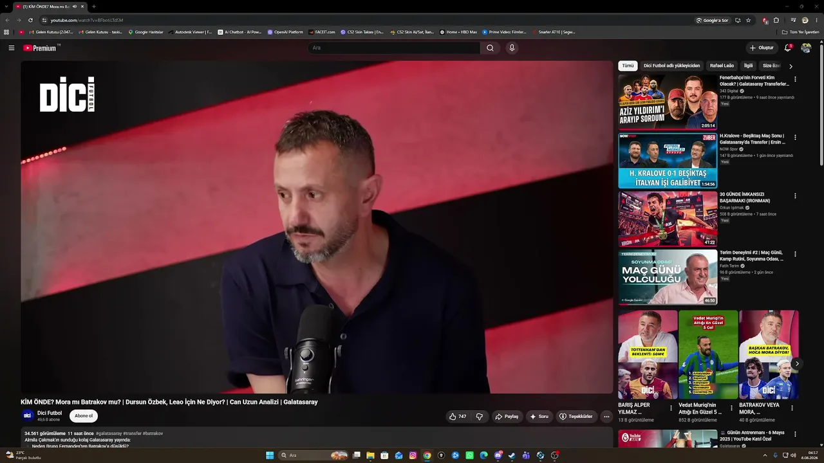Image resolution: width=824 pixels, height=463 pixels.
Task: Mute the tab using speaker icon
Action: (x=75, y=6)
